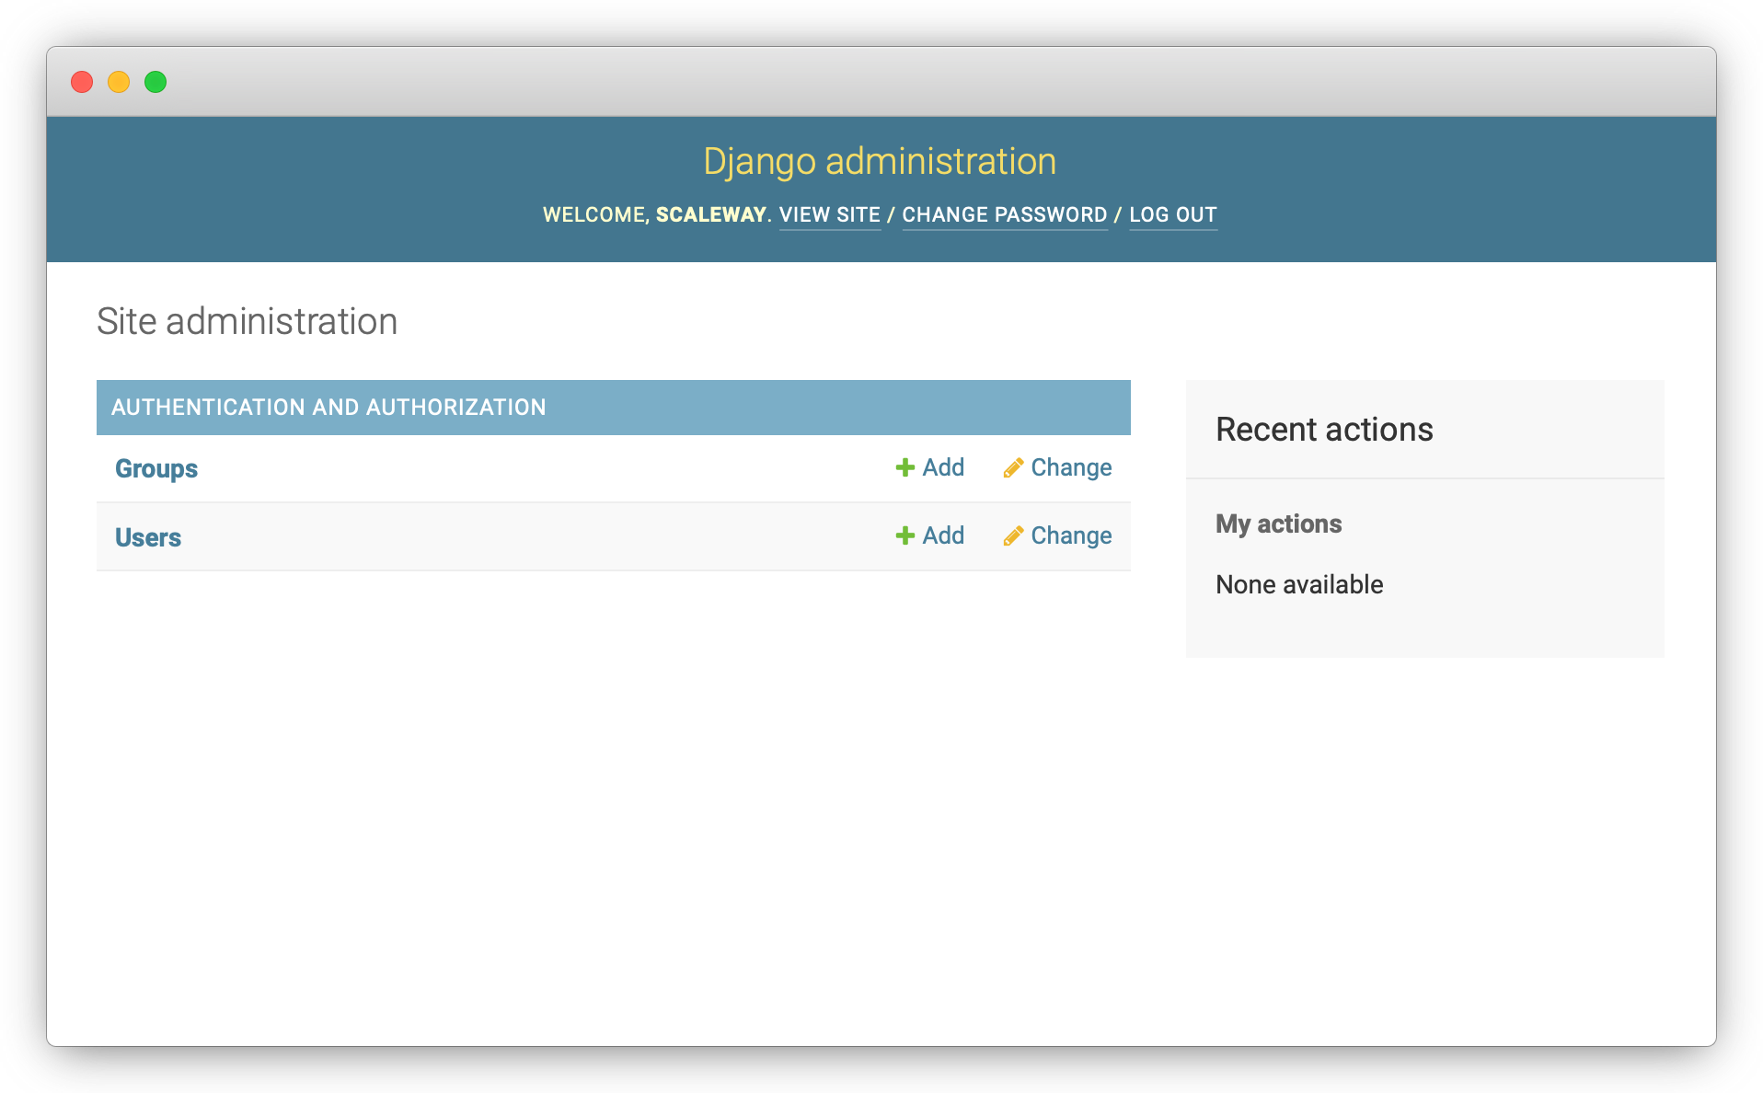Close the window with the red button
This screenshot has height=1093, width=1763.
(x=82, y=82)
